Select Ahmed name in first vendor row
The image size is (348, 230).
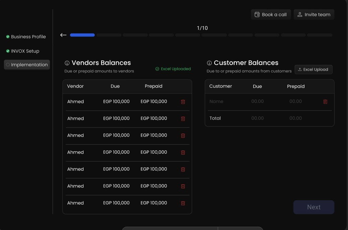pos(75,101)
